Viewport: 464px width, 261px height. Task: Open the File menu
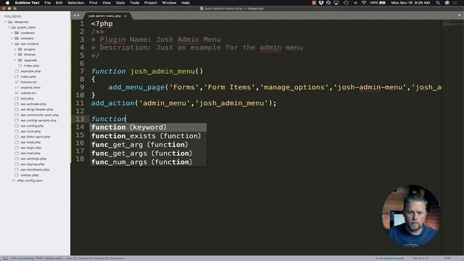coord(47,3)
